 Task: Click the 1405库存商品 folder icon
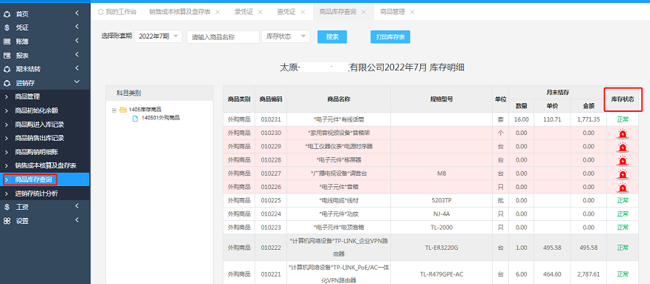pyautogui.click(x=122, y=110)
